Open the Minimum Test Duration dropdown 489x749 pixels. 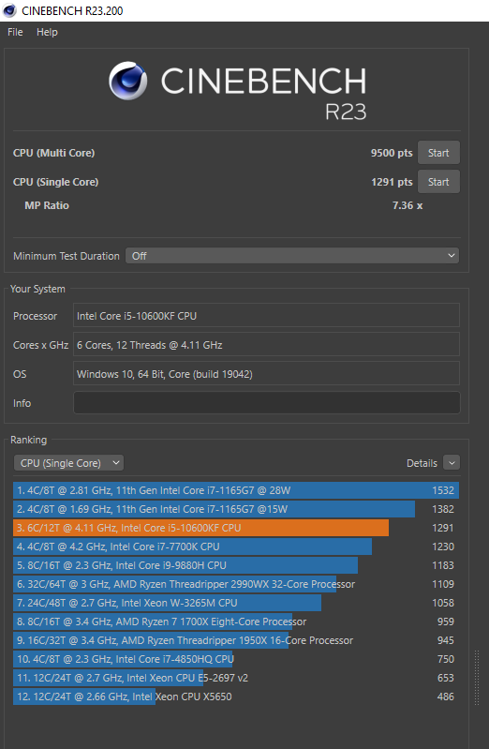(292, 256)
